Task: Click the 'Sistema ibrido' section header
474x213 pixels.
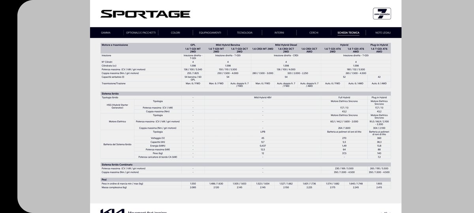Action: point(110,93)
